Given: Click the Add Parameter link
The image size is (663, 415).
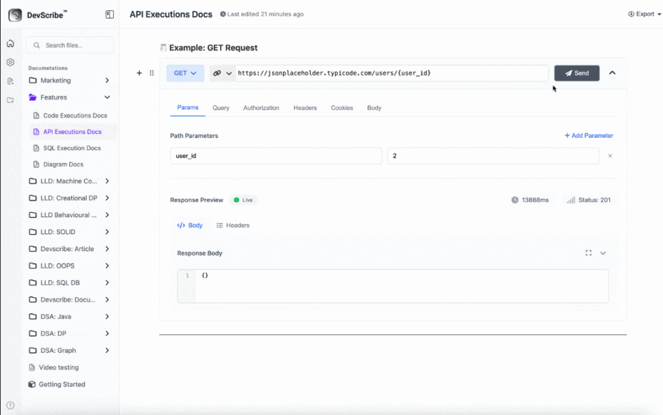Looking at the screenshot, I should [x=589, y=135].
